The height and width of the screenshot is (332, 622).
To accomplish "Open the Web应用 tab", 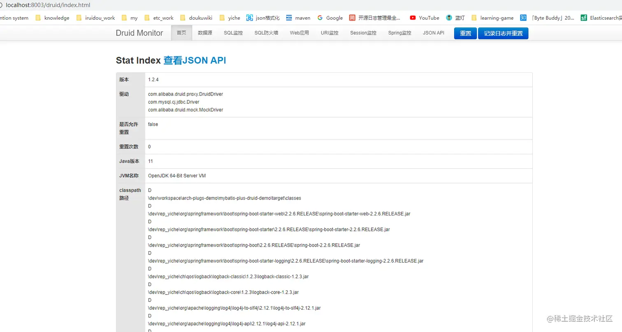I will pos(299,33).
